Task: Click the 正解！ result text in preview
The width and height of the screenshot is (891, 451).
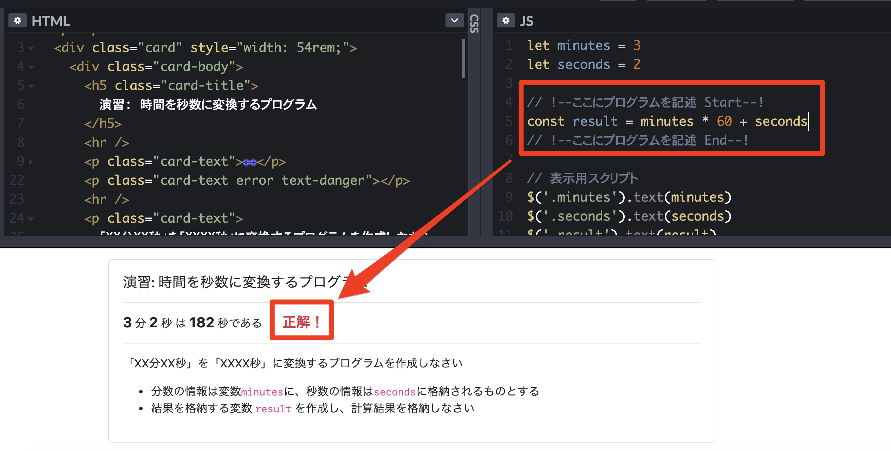Action: tap(301, 322)
